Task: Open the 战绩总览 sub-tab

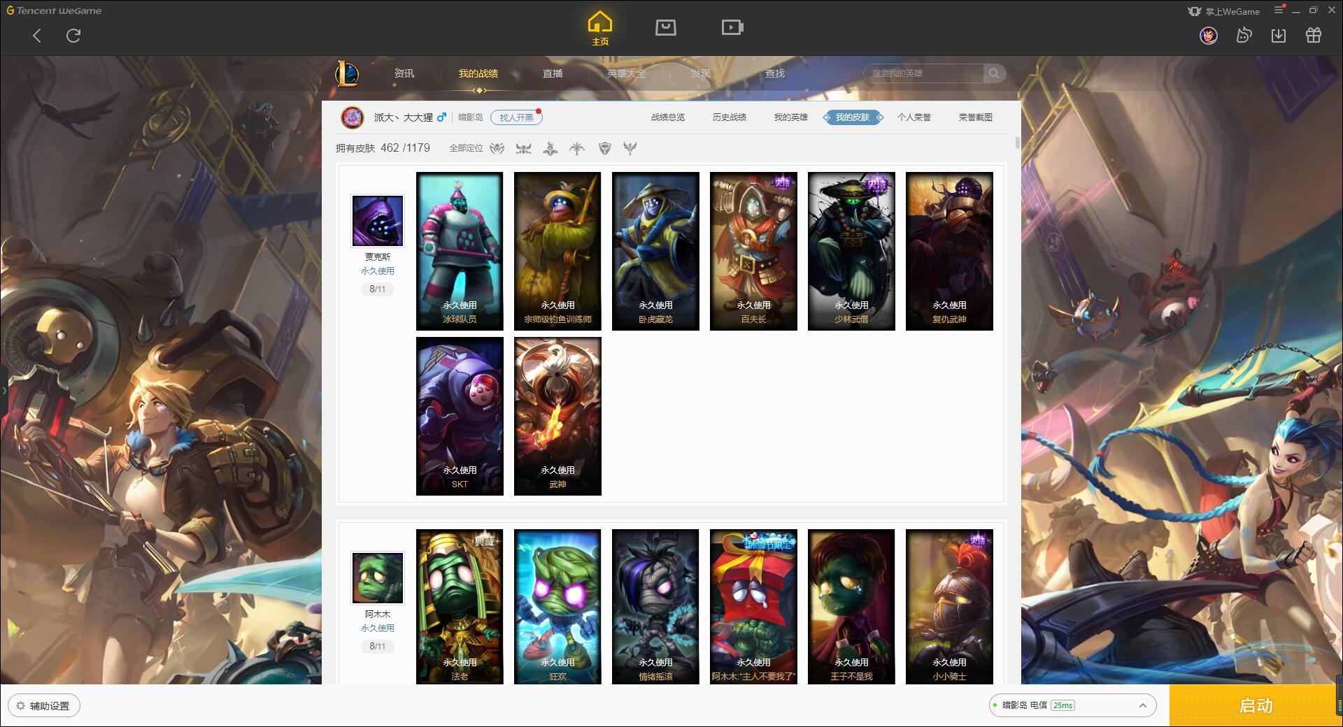Action: click(668, 117)
